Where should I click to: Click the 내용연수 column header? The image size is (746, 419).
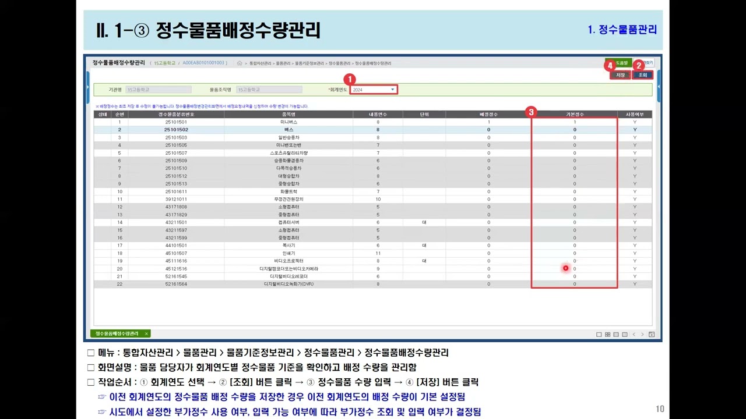click(378, 115)
